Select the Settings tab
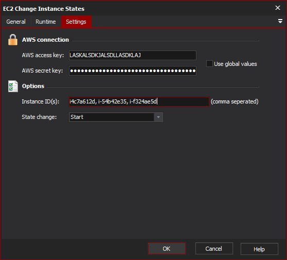Image resolution: width=287 pixels, height=260 pixels. (76, 22)
